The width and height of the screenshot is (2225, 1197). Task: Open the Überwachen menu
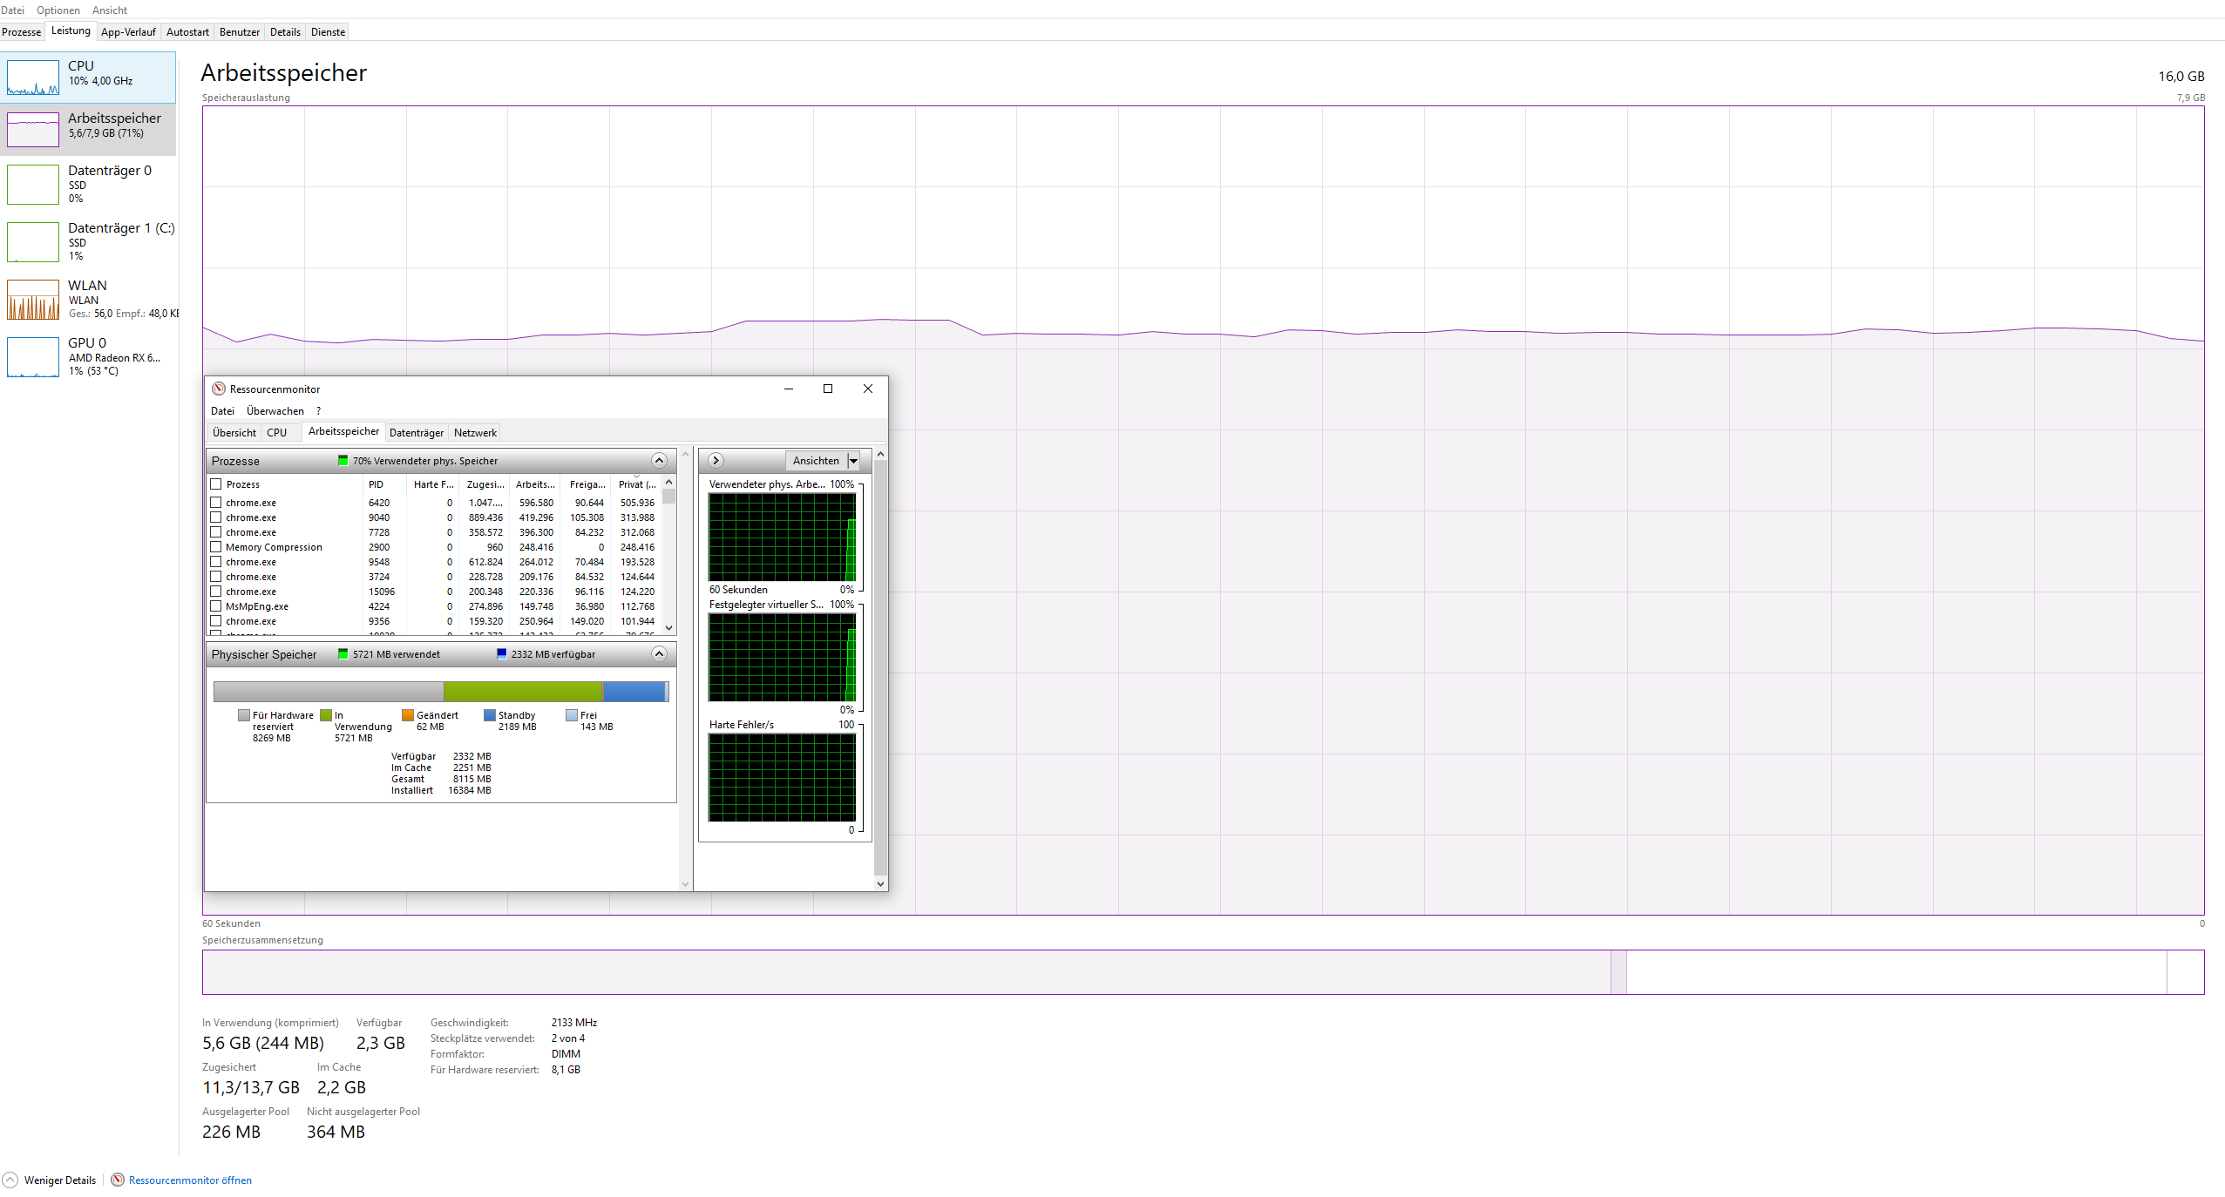click(x=276, y=410)
